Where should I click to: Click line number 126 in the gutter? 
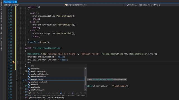[10, 31]
